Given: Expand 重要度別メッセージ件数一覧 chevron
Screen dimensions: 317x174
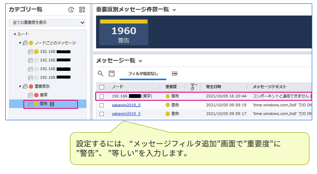Looking at the screenshot, I should [174, 10].
